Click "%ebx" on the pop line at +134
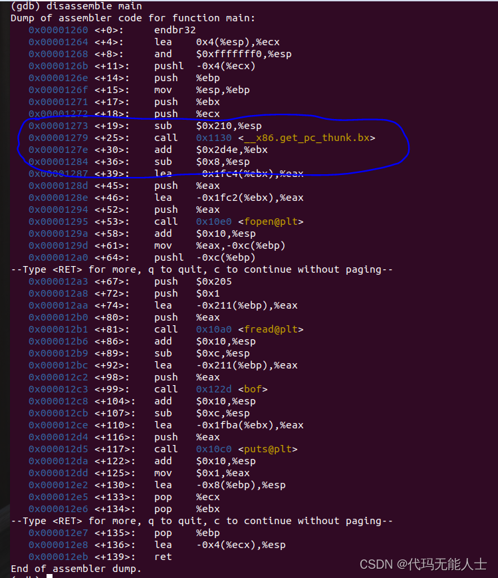498x578 pixels. [207, 509]
